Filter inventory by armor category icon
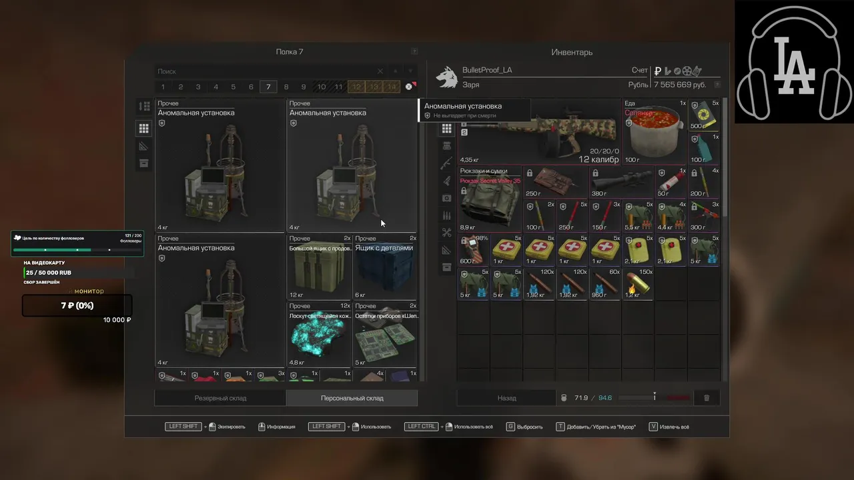This screenshot has height=480, width=854. tap(446, 146)
